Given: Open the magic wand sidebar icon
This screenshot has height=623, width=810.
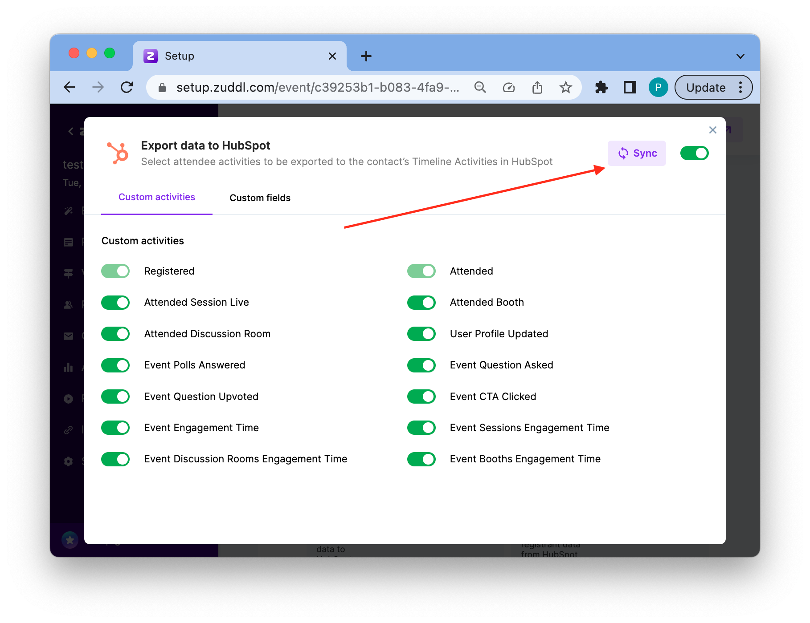Looking at the screenshot, I should [68, 211].
